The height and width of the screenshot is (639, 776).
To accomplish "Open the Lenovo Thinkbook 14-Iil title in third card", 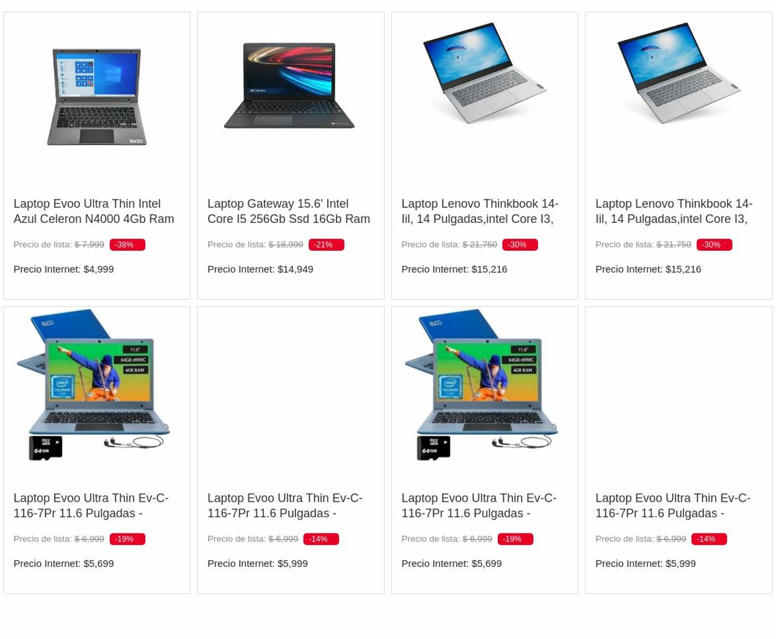I will (x=480, y=211).
